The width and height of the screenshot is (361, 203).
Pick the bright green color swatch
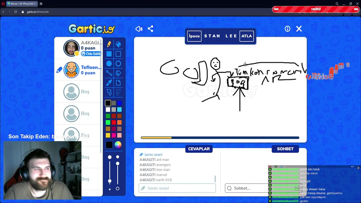108,122
